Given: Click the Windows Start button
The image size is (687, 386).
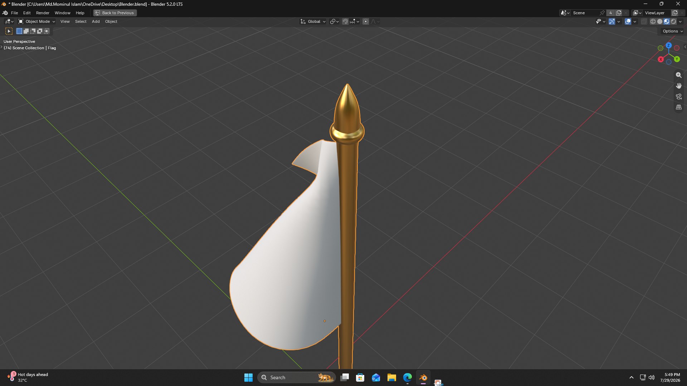Looking at the screenshot, I should pyautogui.click(x=248, y=377).
